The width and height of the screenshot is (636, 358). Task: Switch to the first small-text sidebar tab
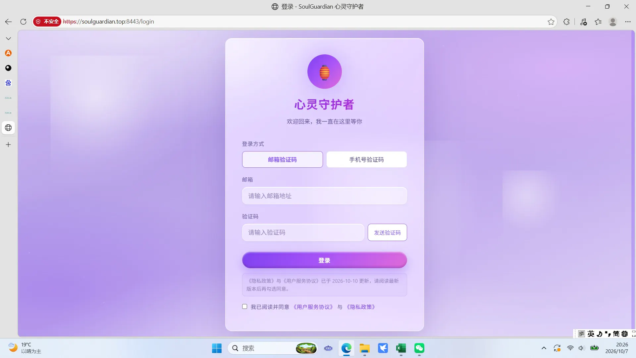pos(8,98)
